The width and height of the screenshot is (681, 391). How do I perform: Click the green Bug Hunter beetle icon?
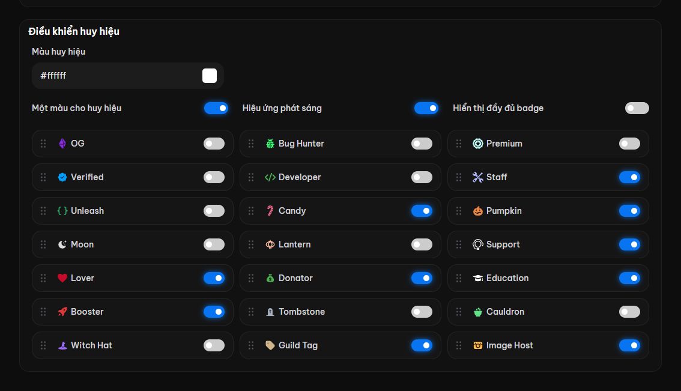(x=270, y=144)
